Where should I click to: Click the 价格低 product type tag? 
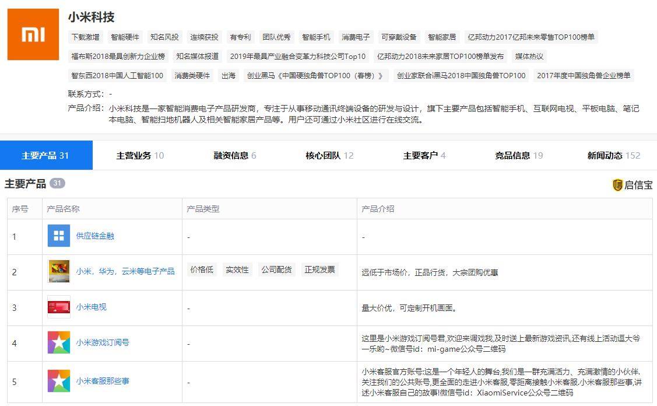click(x=202, y=269)
